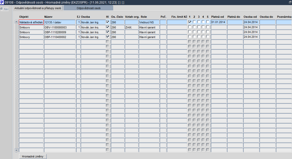Screen dimensions: 292x159
Task: Click the Vedoucí NS role field
Action: pyautogui.click(x=149, y=22)
